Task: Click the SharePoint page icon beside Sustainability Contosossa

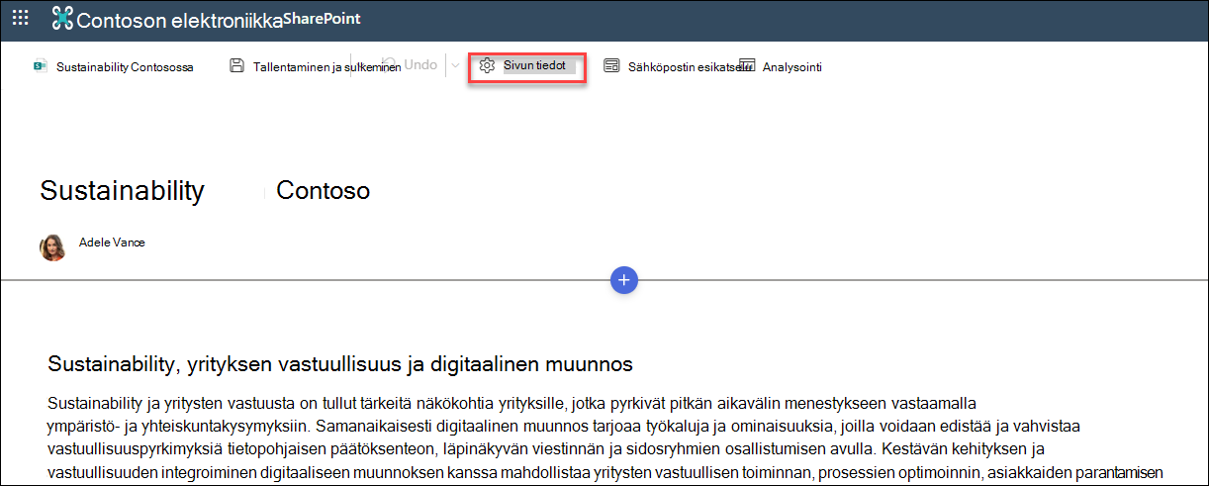Action: pyautogui.click(x=41, y=66)
